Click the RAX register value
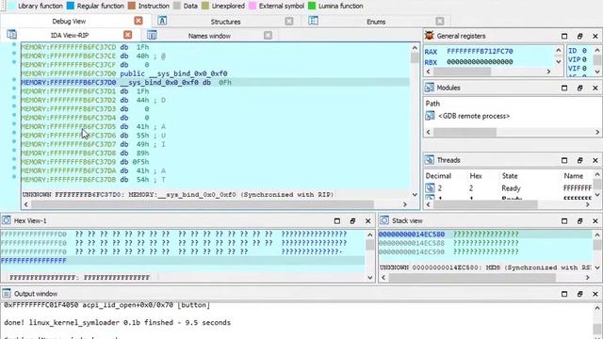This screenshot has height=339, width=603. (x=480, y=51)
